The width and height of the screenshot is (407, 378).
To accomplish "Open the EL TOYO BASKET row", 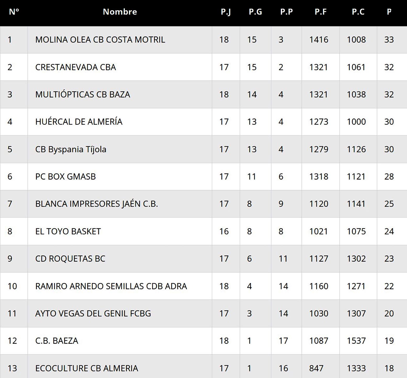I will pos(68,231).
